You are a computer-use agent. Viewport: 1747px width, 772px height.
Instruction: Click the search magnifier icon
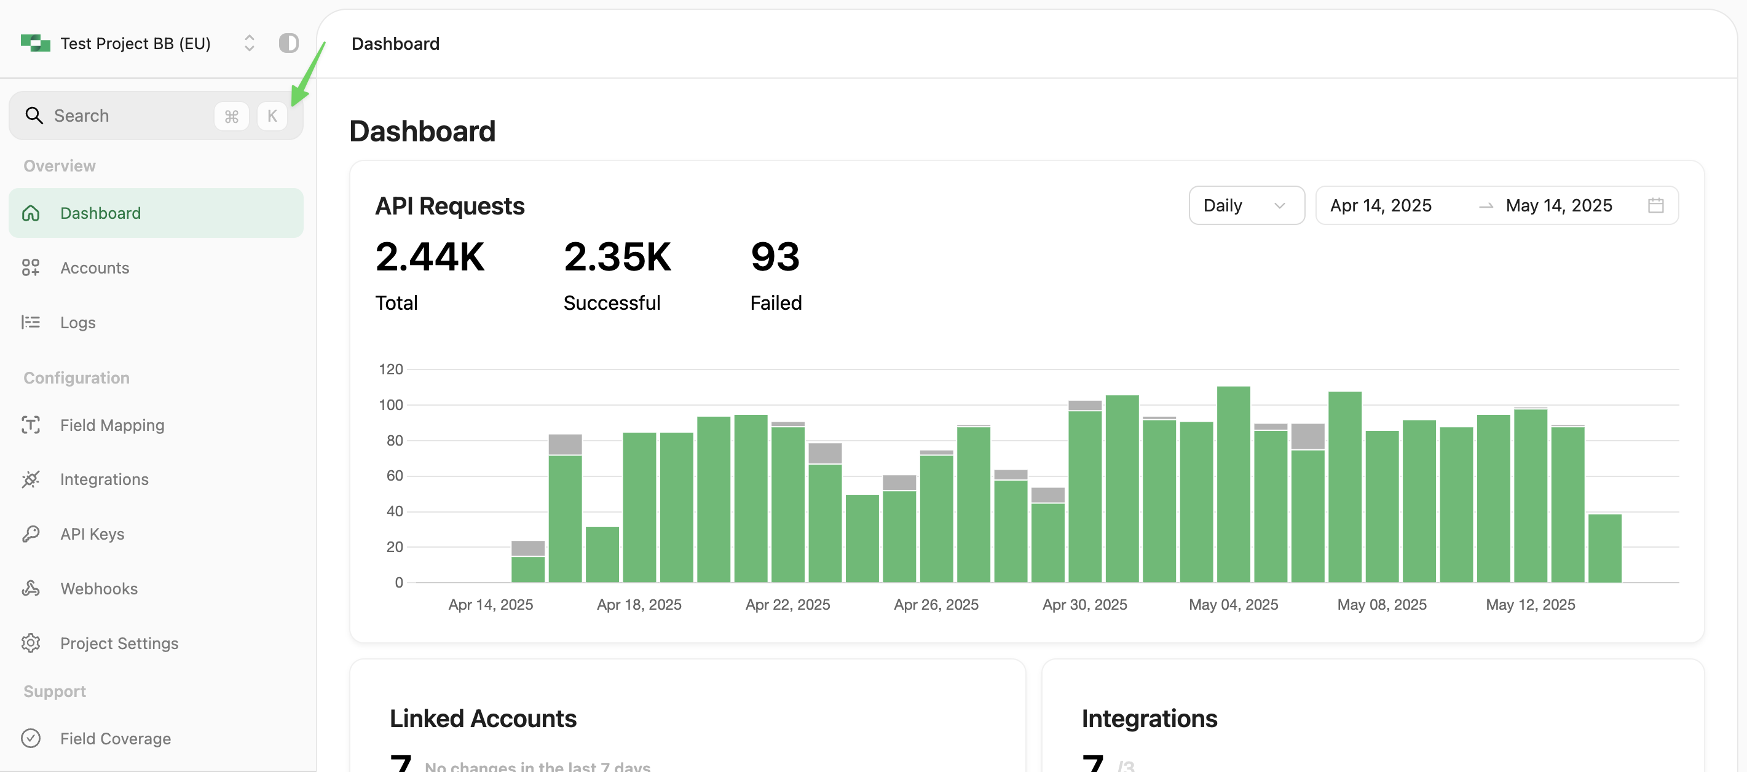tap(34, 116)
